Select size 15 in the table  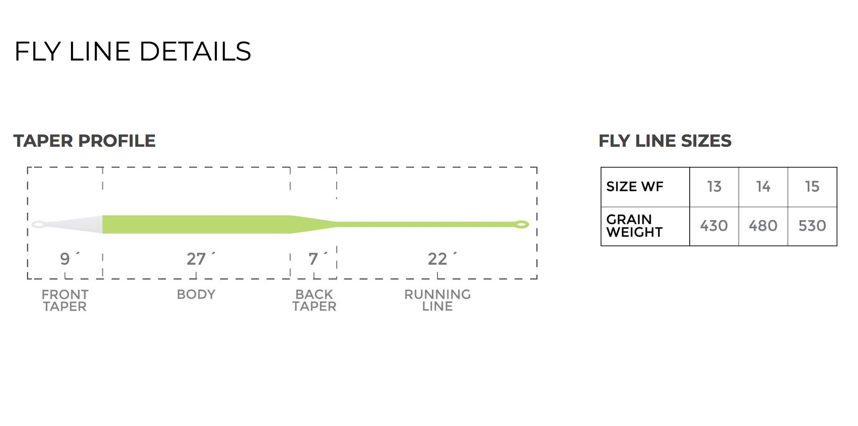(812, 187)
